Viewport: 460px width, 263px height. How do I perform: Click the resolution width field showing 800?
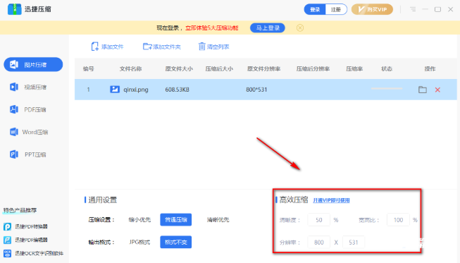319,242
